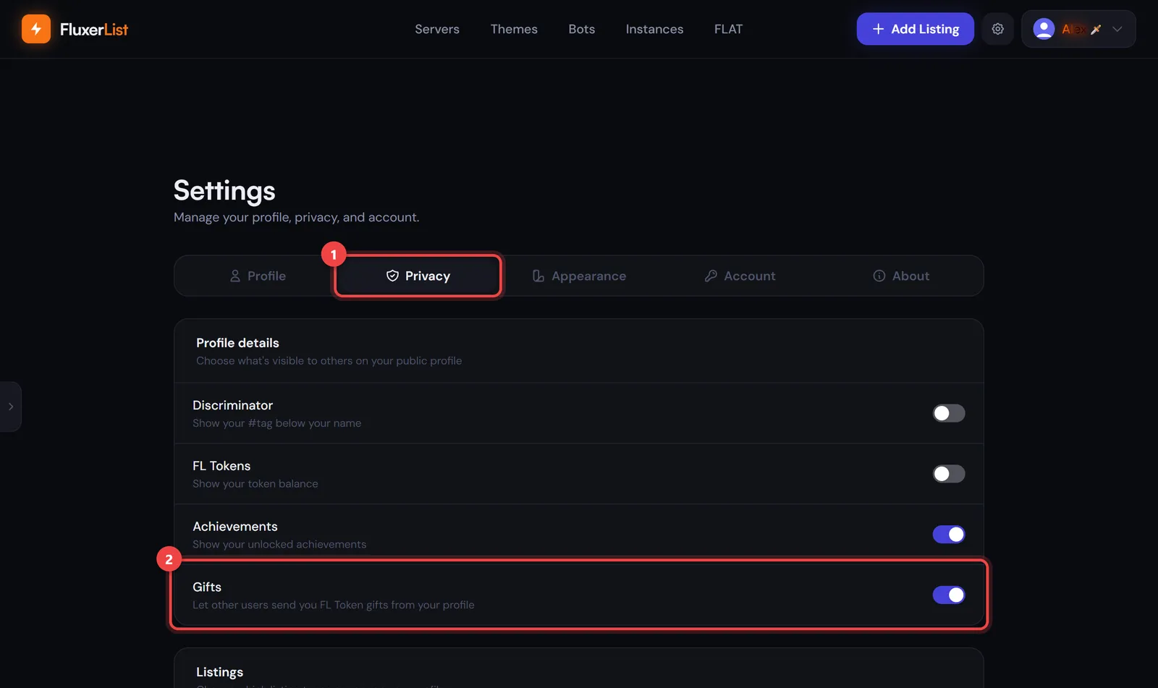This screenshot has height=688, width=1158.
Task: Switch to the Profile settings tab
Action: (x=258, y=276)
